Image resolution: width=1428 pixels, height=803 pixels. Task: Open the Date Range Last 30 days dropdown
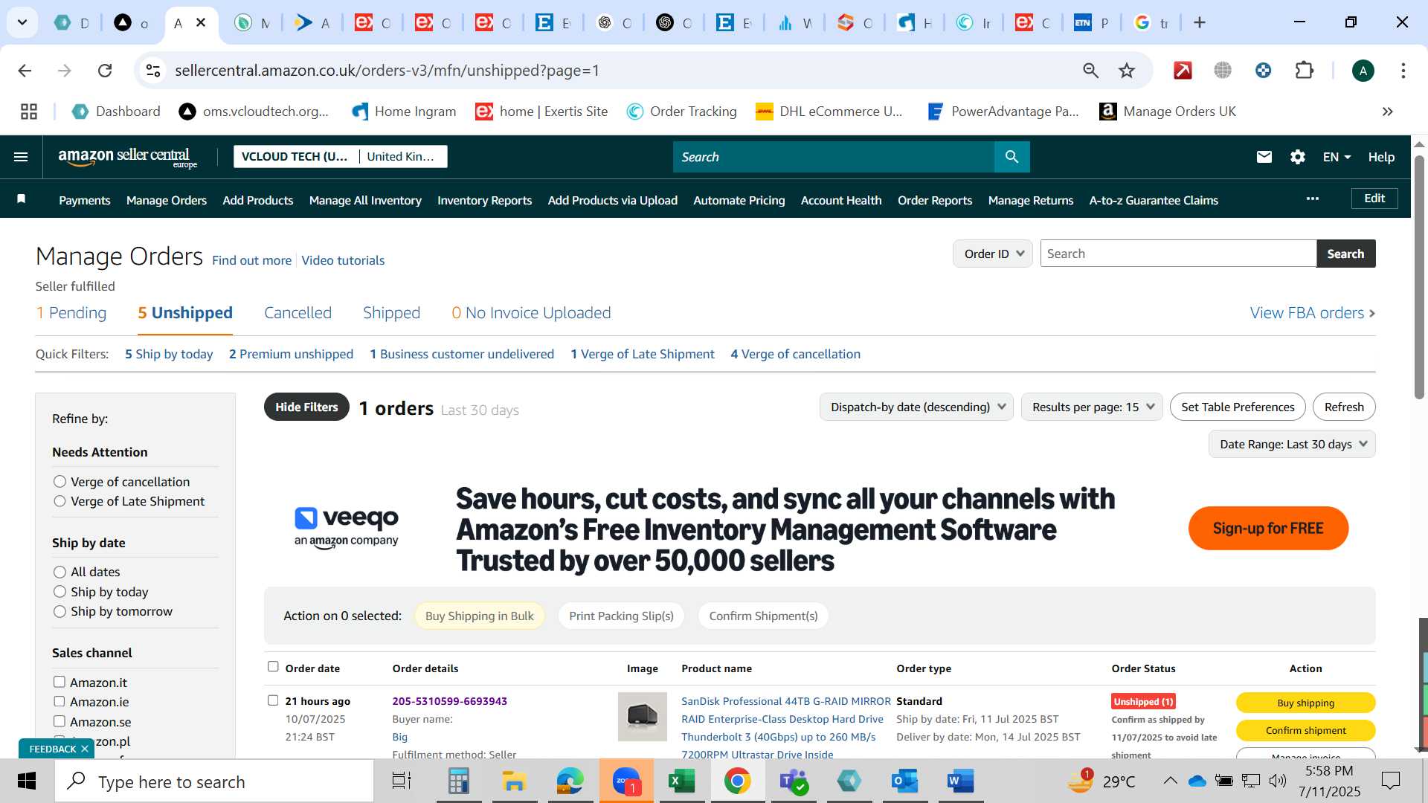point(1292,444)
